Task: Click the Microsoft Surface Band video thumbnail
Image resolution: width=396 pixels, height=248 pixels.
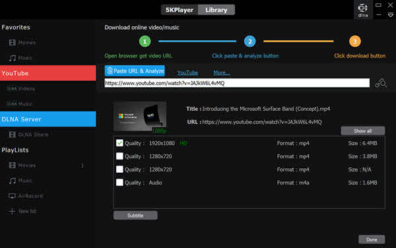Action: point(140,117)
